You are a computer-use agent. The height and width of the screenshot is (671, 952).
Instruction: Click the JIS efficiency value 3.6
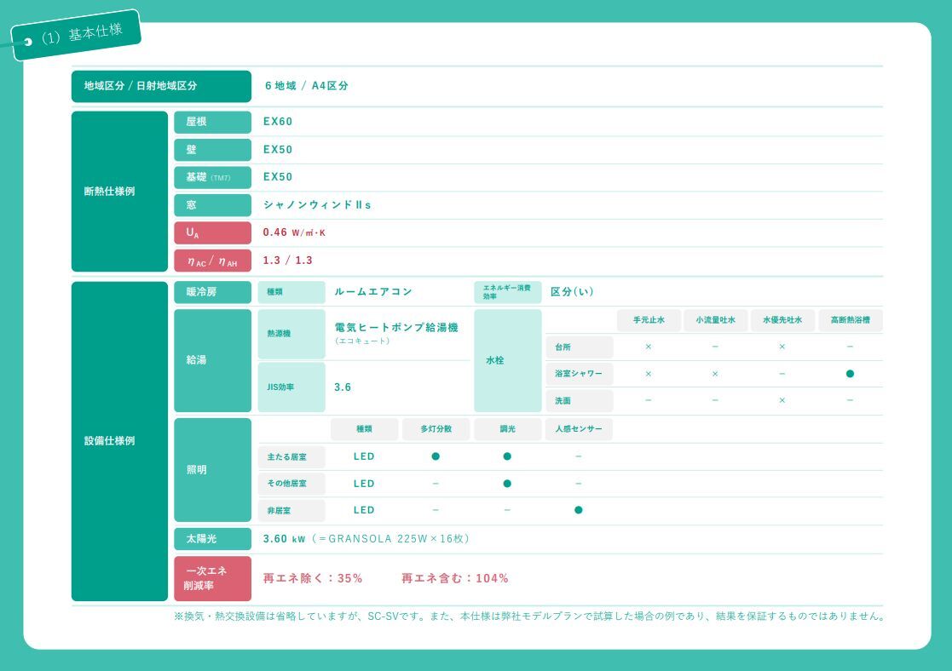[x=343, y=387]
